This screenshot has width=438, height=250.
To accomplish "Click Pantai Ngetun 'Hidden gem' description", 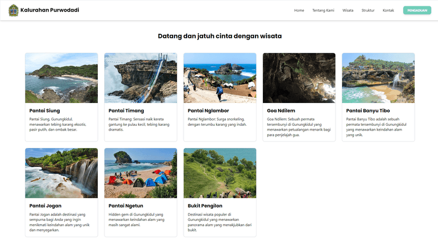I will click(x=136, y=220).
